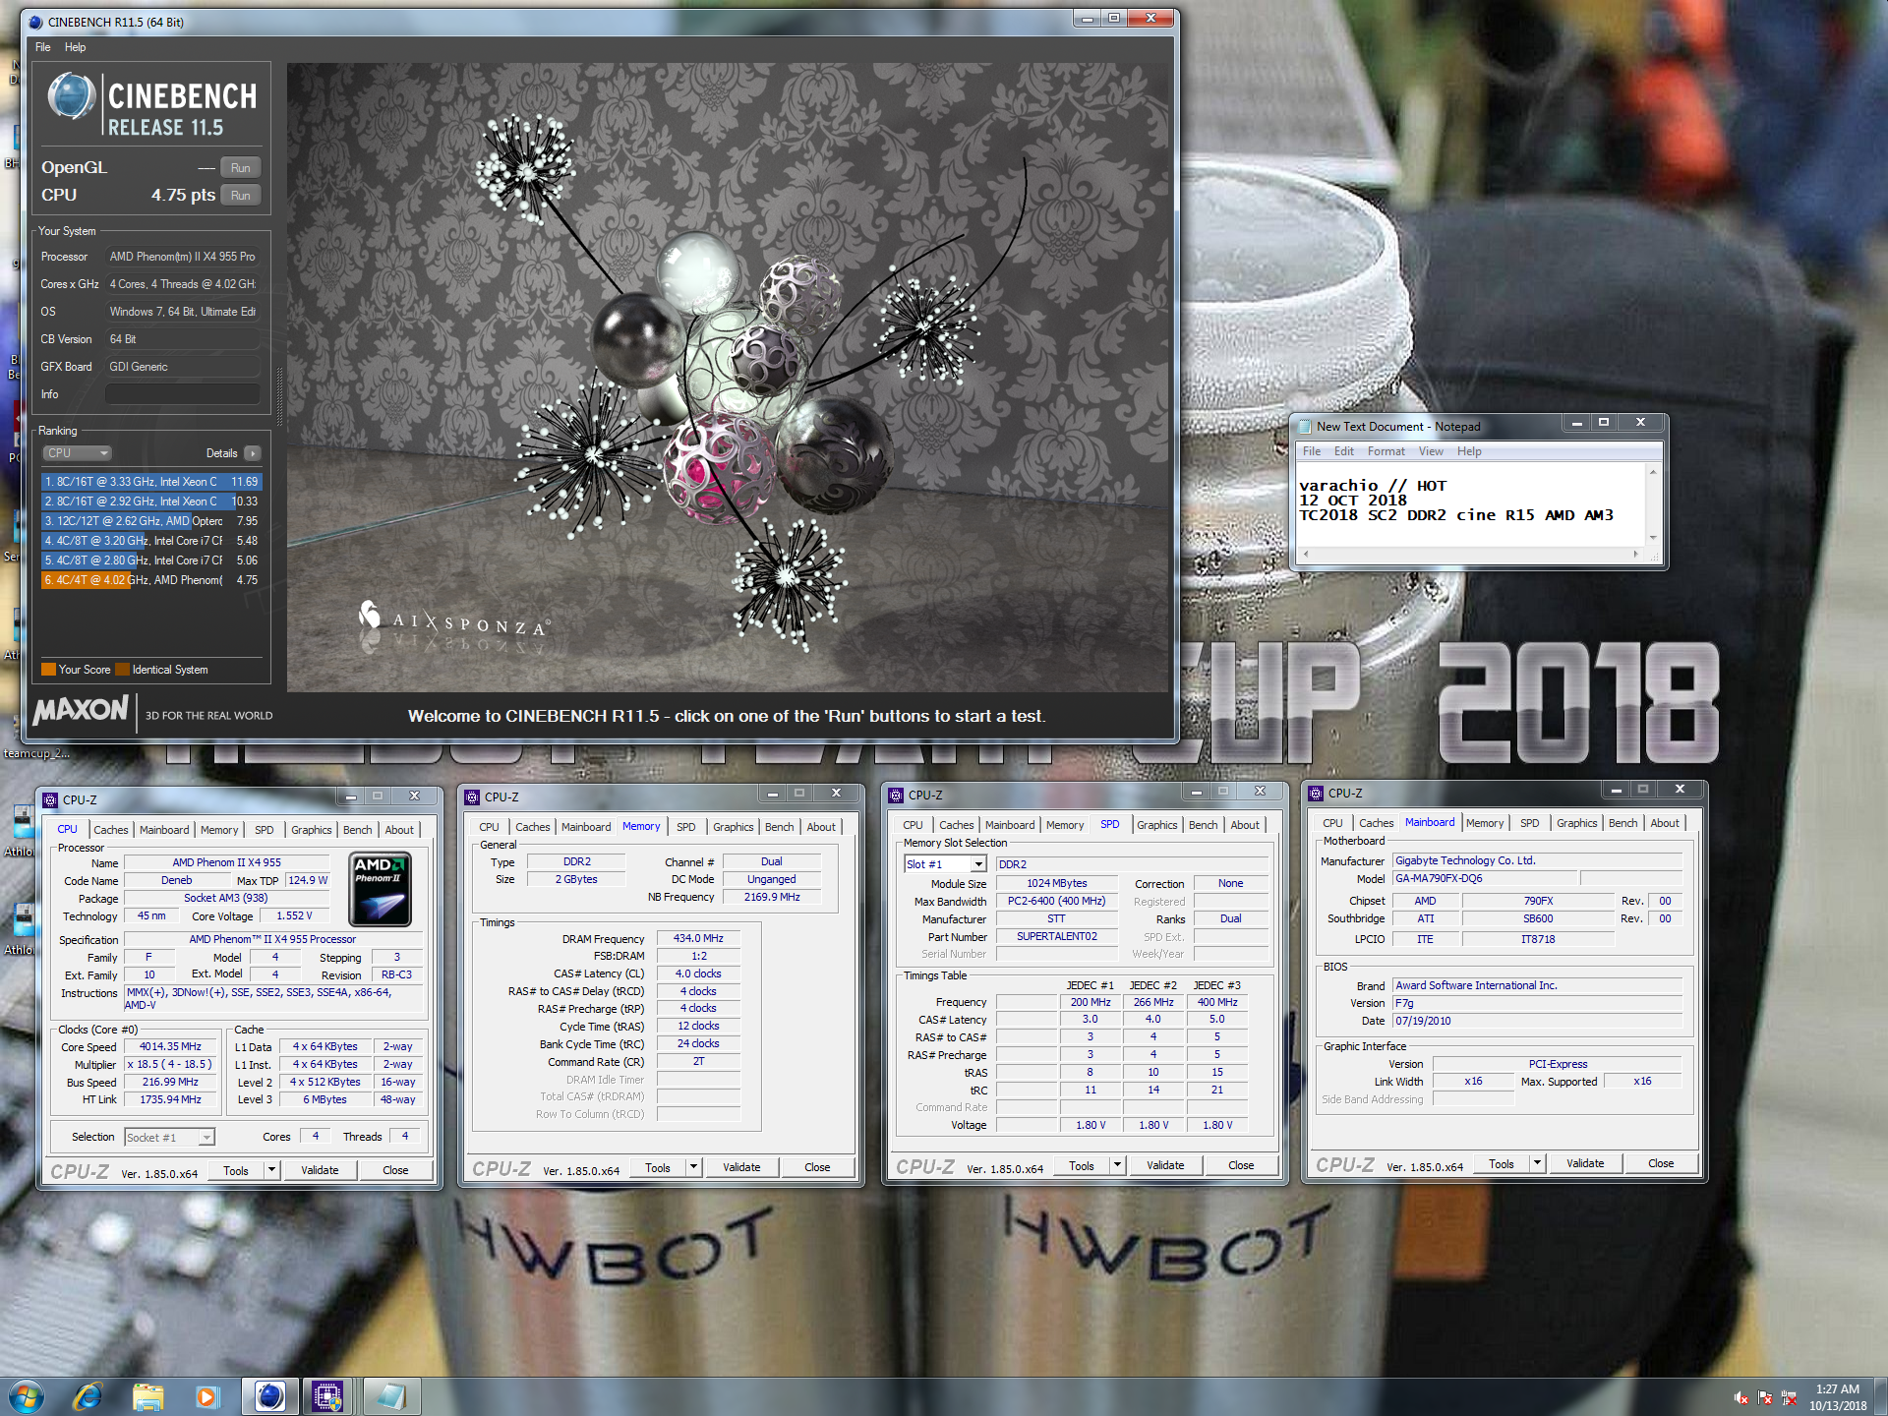Select About tab in SPD-tab CPU-Z window
The image size is (1888, 1416).
click(1245, 825)
